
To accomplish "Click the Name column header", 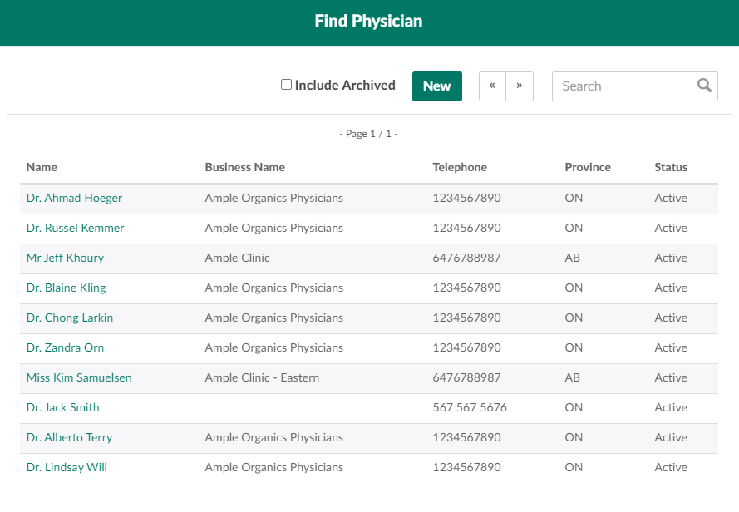I will coord(42,167).
